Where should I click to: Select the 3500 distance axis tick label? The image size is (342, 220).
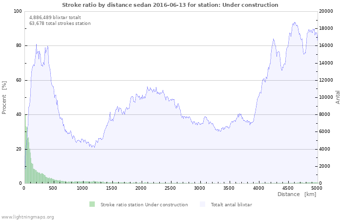pyautogui.click(x=229, y=188)
